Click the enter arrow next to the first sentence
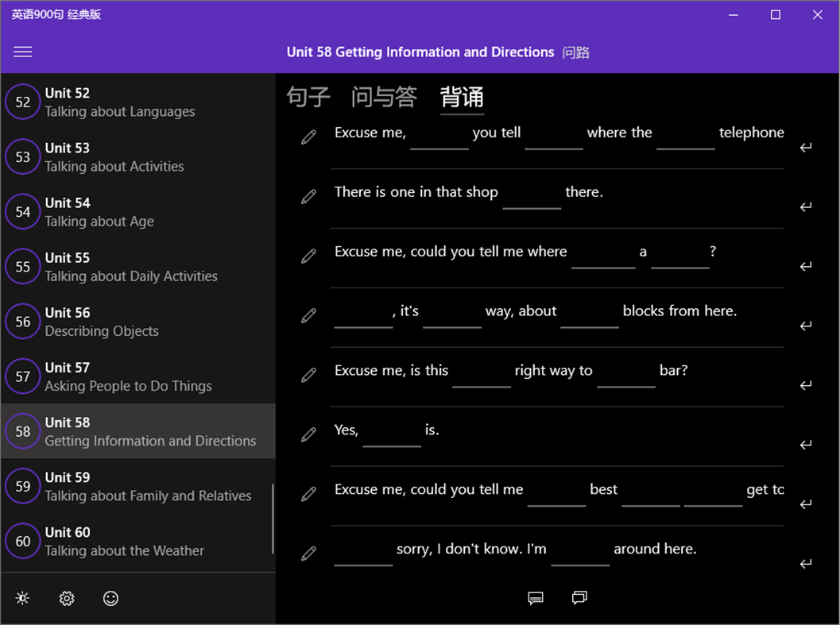 tap(805, 147)
